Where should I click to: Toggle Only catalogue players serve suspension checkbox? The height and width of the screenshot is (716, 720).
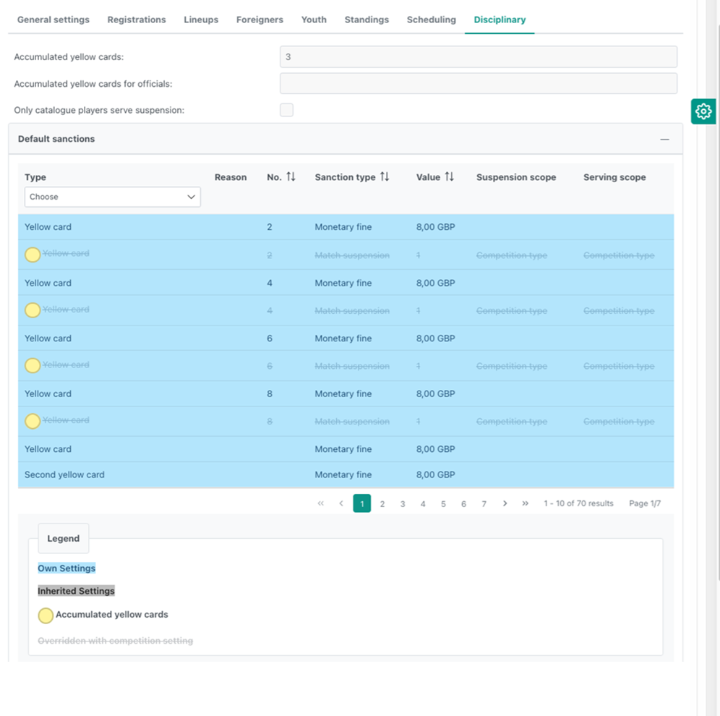click(287, 110)
